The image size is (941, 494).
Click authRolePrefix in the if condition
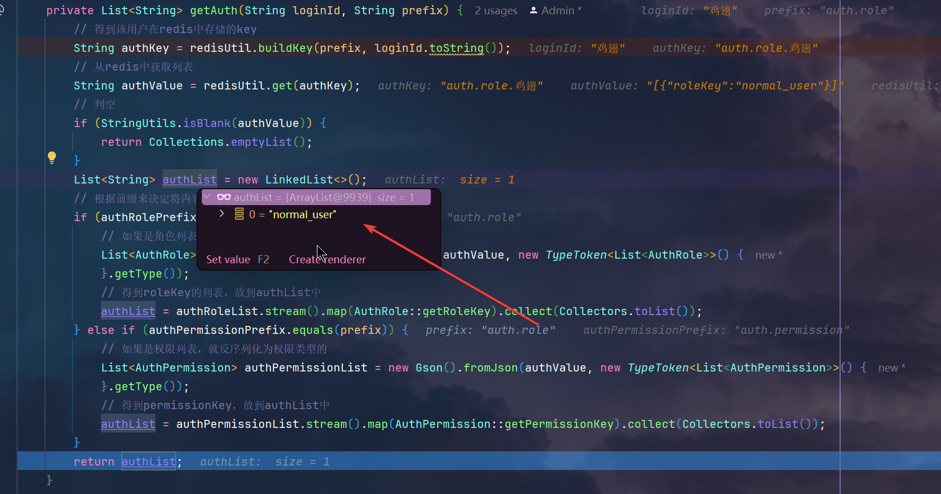click(149, 217)
